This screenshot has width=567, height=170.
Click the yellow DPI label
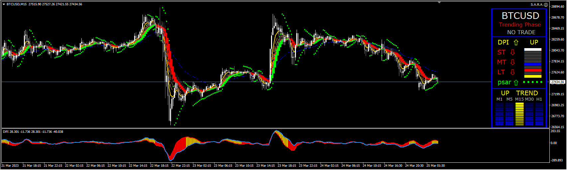click(x=503, y=42)
